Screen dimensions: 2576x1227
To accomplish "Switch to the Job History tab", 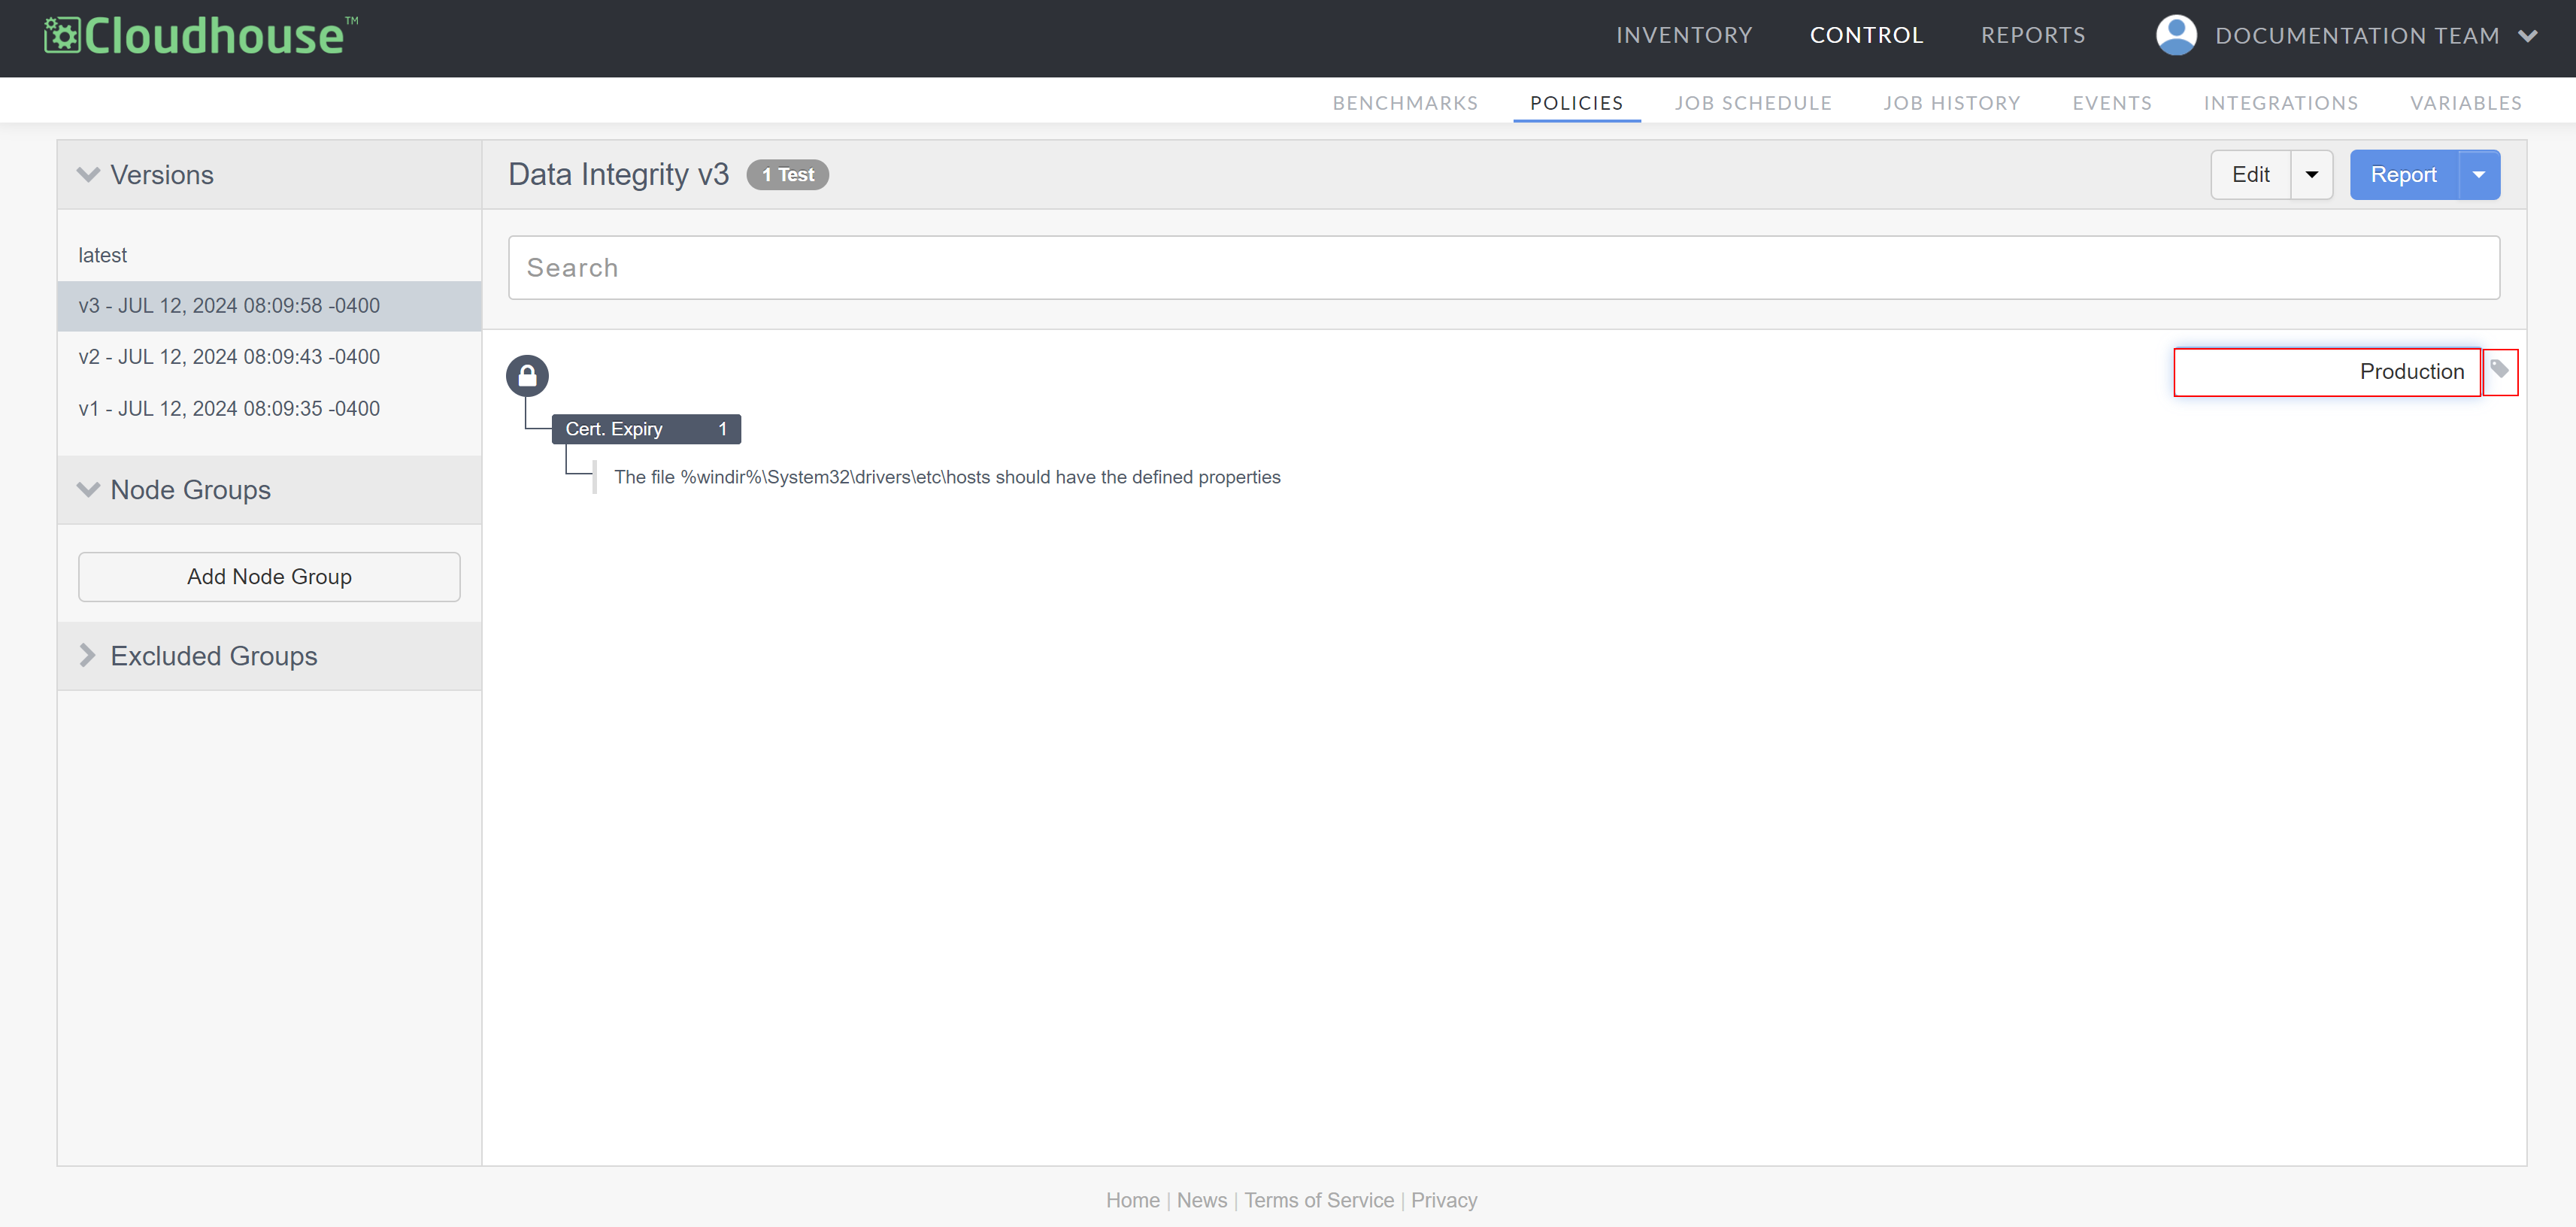I will click(x=1951, y=103).
